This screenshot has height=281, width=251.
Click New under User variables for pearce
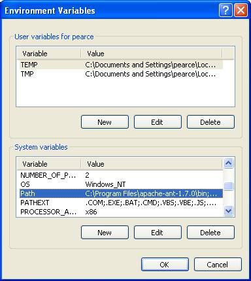coord(105,122)
